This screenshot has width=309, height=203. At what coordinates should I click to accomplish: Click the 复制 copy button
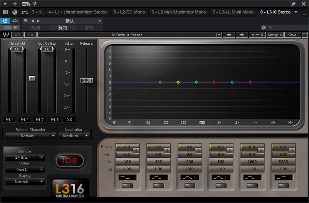click(x=62, y=28)
